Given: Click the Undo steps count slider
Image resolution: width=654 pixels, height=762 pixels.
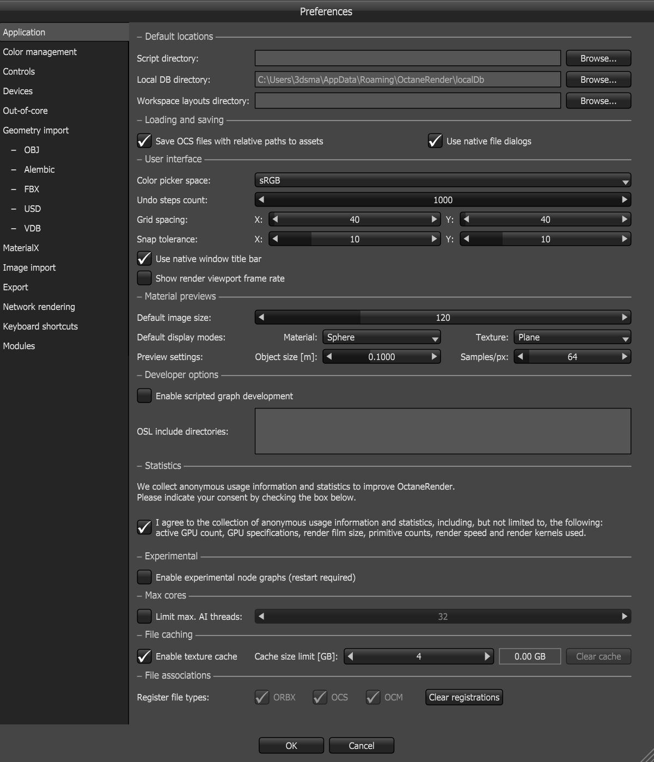Looking at the screenshot, I should pos(443,200).
